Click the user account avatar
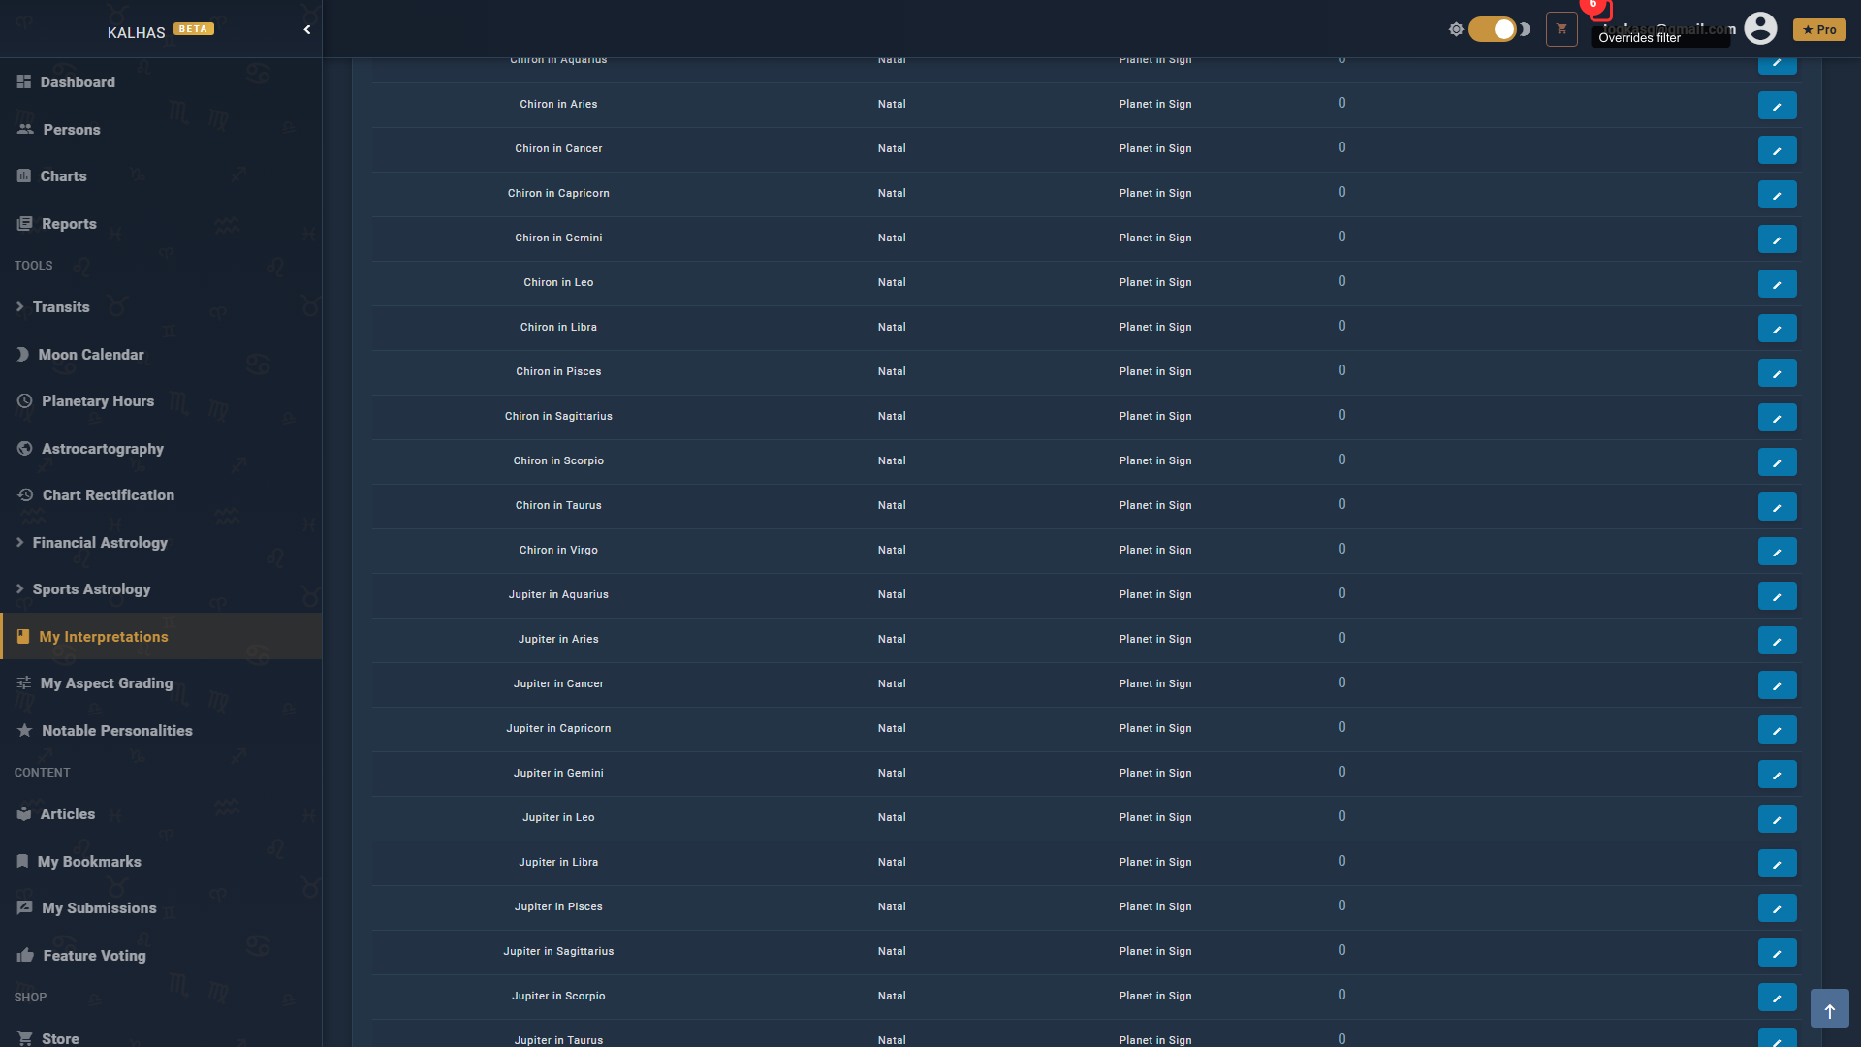Screen dimensions: 1861x1047 click(1760, 29)
